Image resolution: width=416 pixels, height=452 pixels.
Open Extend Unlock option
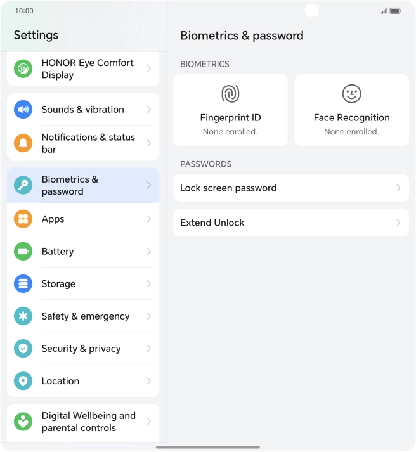click(x=290, y=223)
